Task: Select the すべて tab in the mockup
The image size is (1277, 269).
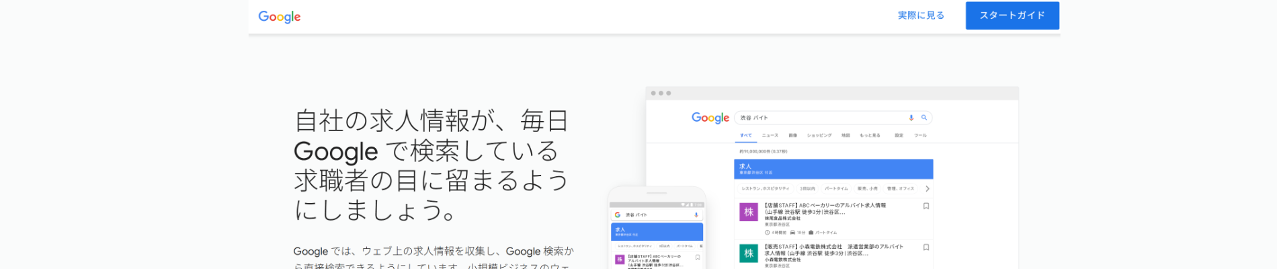Action: pyautogui.click(x=746, y=135)
